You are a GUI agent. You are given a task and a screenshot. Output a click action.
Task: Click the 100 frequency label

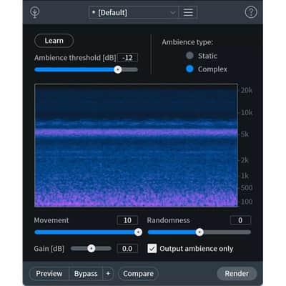tap(247, 202)
